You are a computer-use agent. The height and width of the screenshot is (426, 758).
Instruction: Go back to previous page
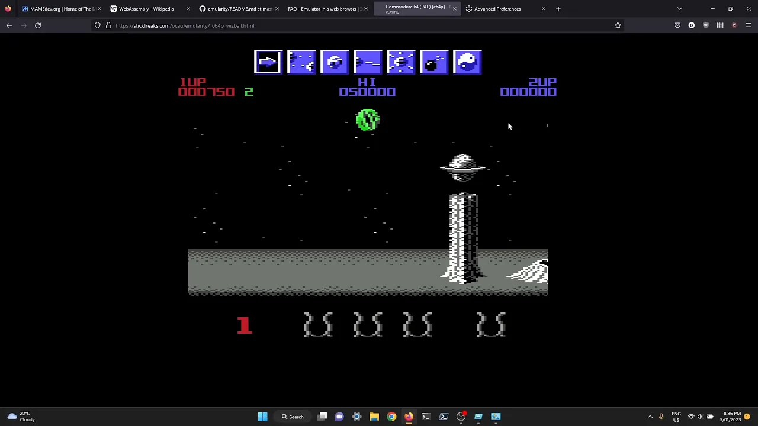[9, 25]
